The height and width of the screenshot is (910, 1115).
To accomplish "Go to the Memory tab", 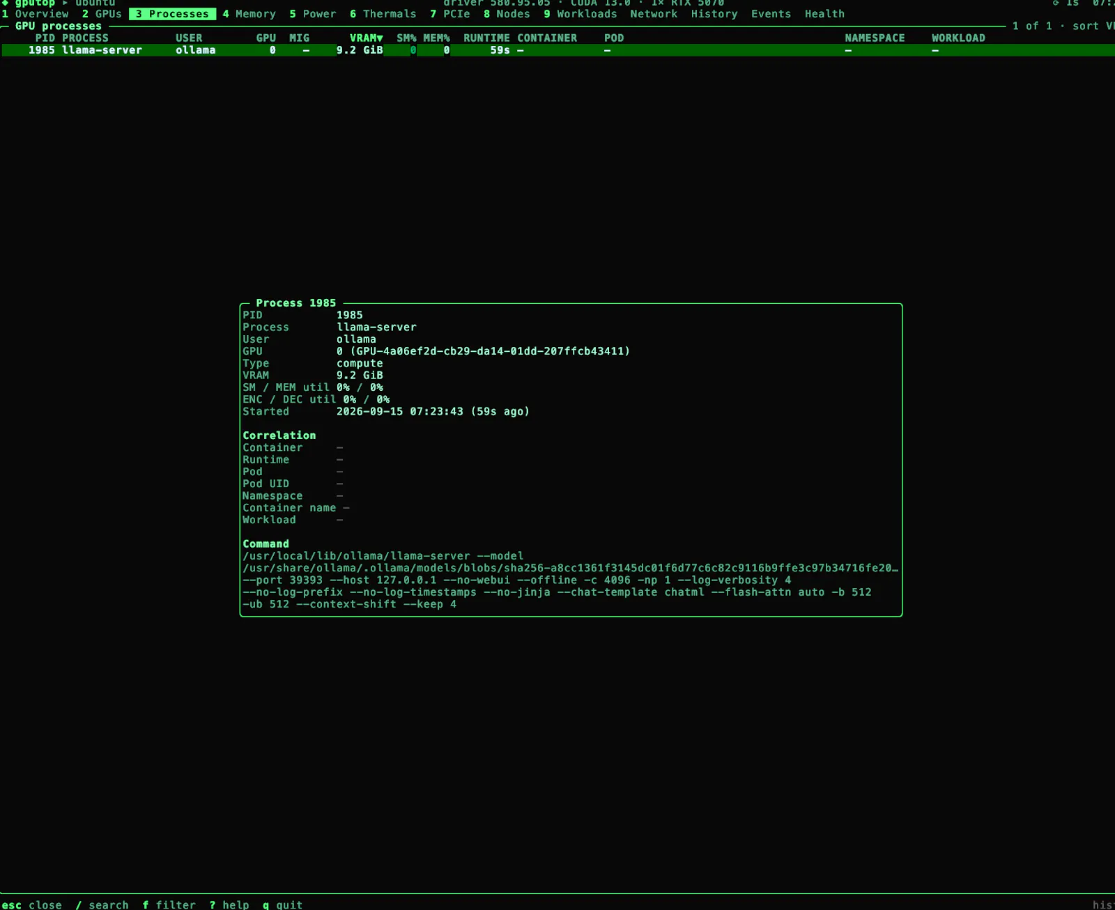I will pos(249,14).
